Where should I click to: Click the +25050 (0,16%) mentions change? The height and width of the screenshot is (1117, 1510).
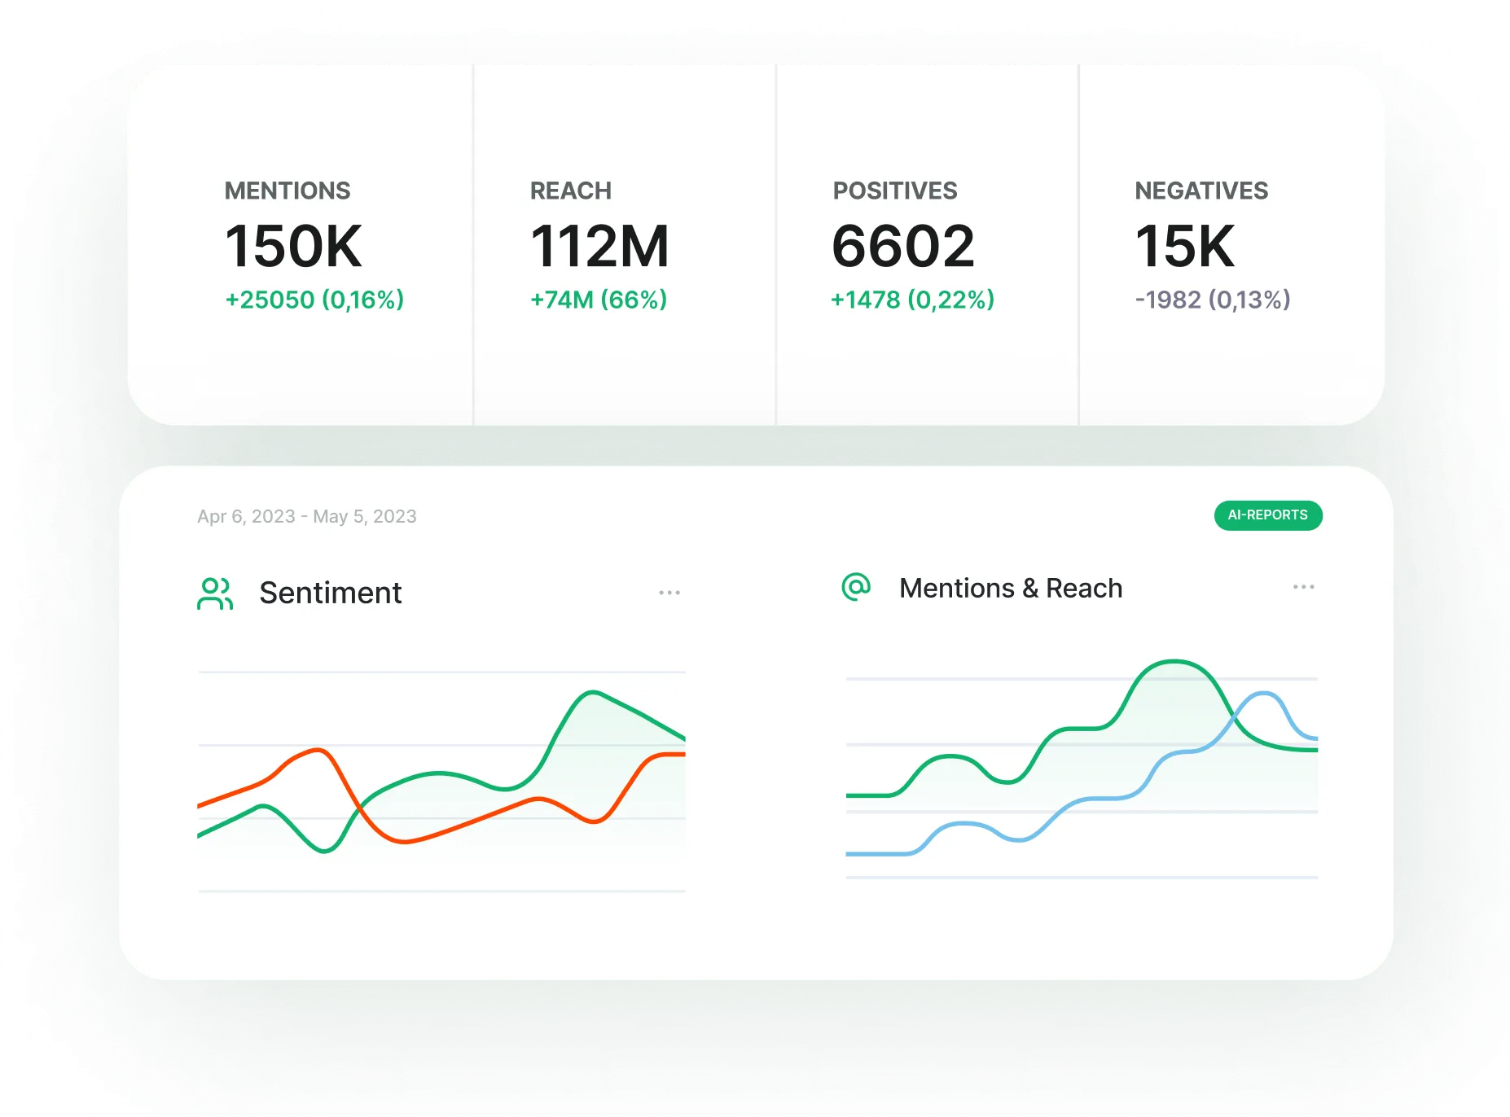tap(314, 300)
